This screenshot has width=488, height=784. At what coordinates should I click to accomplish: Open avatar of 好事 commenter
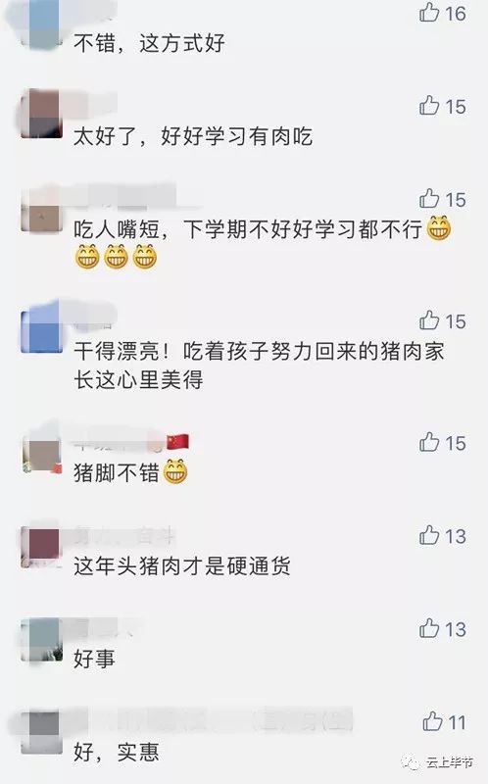(42, 640)
